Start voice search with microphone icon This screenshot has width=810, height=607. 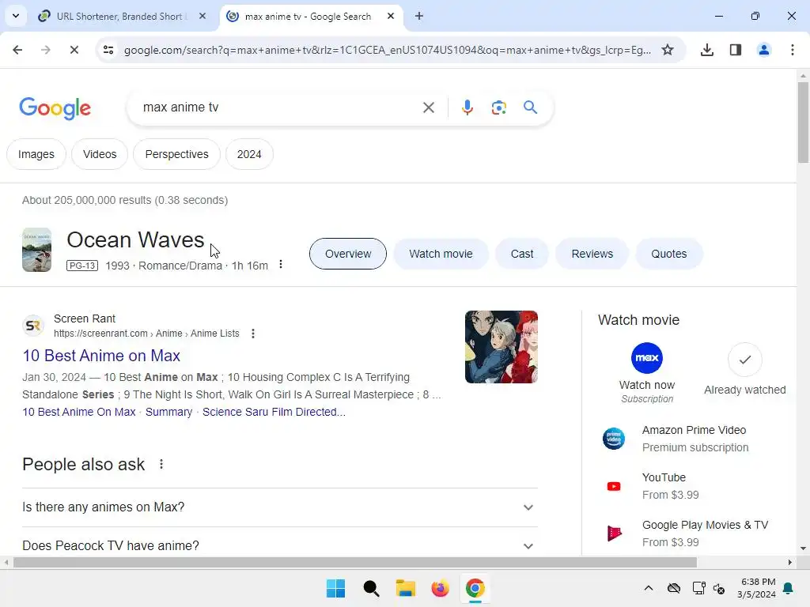467,107
